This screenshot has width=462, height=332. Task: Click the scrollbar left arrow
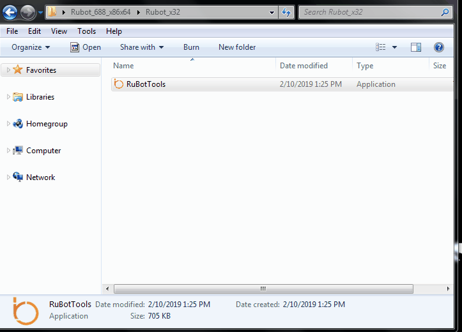pyautogui.click(x=107, y=289)
